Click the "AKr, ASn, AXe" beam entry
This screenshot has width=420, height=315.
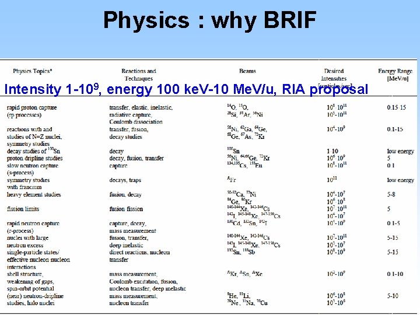[x=245, y=274]
